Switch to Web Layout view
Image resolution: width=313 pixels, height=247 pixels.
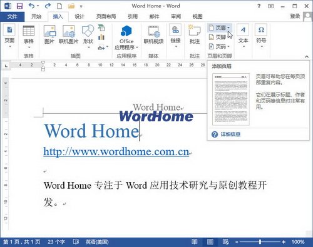click(x=225, y=242)
